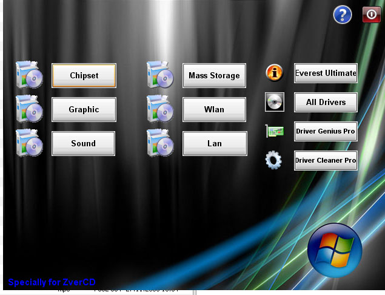Click the Windows Vista orb logo

click(335, 250)
